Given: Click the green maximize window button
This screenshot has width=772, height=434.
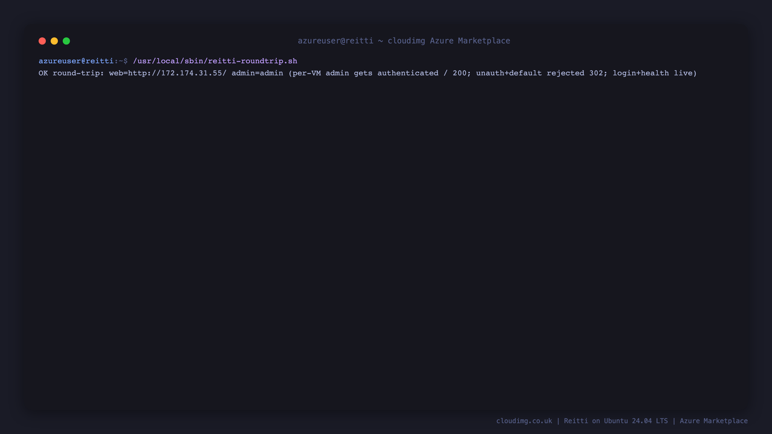Looking at the screenshot, I should tap(66, 41).
